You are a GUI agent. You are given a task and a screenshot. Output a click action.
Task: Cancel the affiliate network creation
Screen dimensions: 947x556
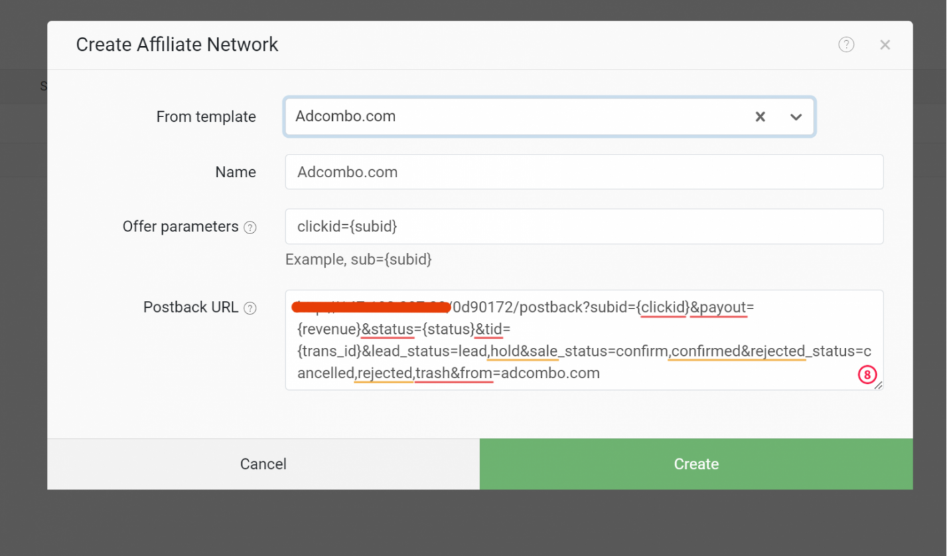[263, 464]
